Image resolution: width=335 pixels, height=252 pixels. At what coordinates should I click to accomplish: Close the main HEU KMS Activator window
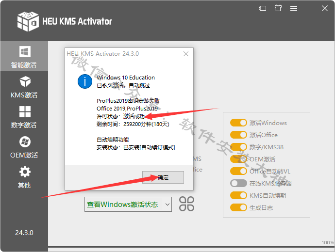325,8
